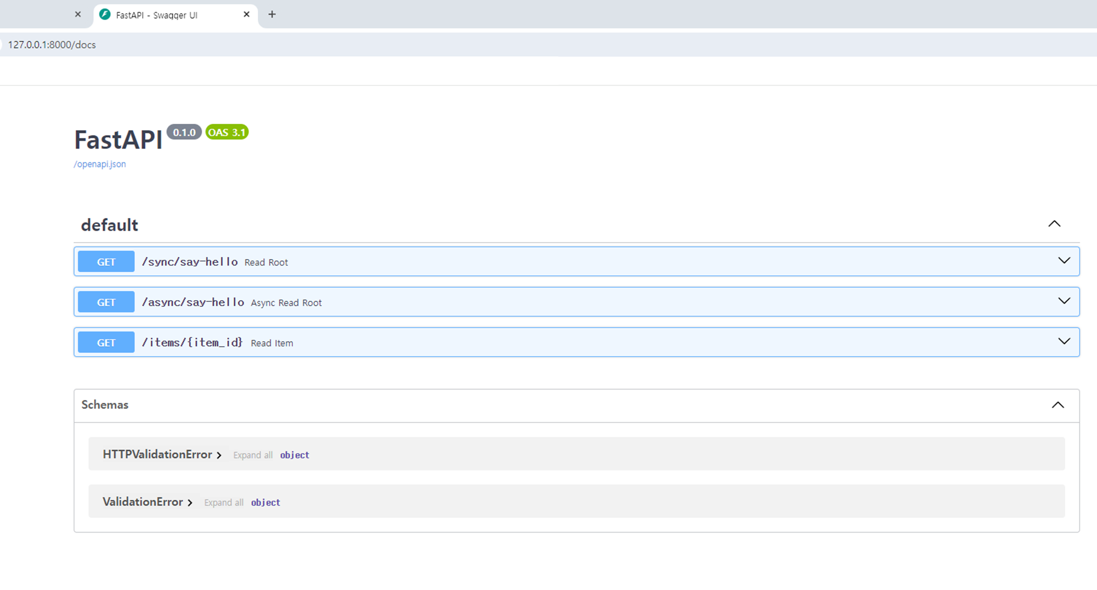Click the Read Item summary text
1097x590 pixels.
[272, 343]
